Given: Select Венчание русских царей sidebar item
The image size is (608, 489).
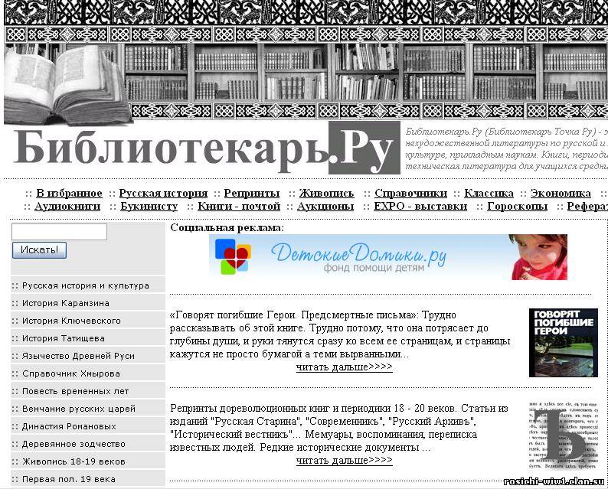Looking at the screenshot, I should pos(88,409).
